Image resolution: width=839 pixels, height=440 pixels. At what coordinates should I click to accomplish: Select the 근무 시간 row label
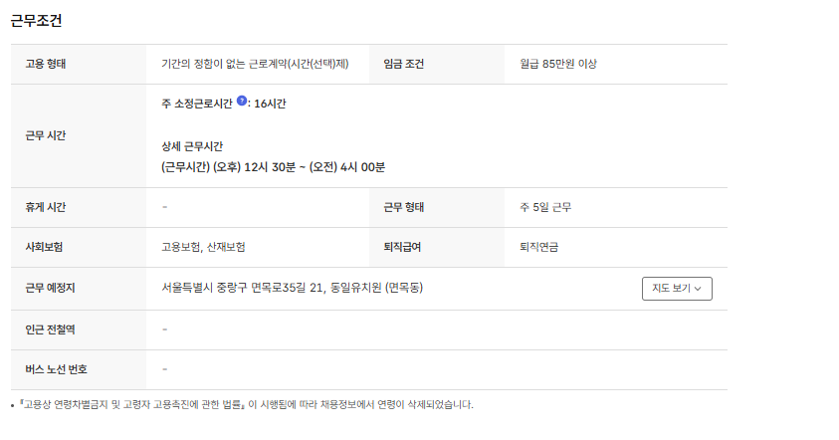point(47,135)
